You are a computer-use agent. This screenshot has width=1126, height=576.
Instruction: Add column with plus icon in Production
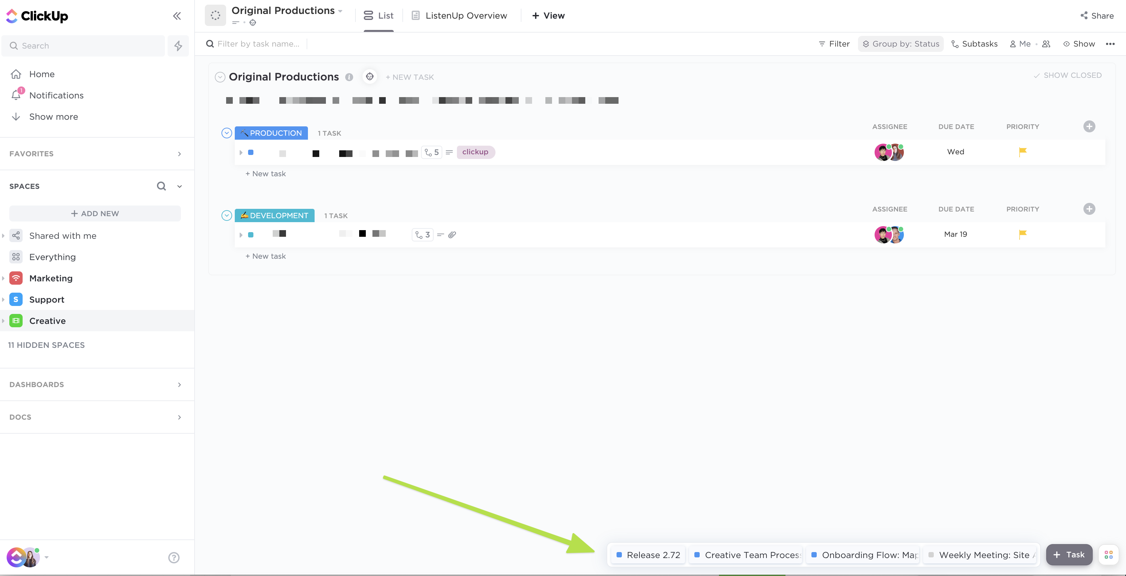[1089, 126]
